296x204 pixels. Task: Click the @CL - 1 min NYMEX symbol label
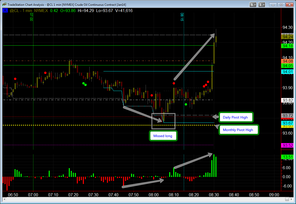(x=29, y=11)
